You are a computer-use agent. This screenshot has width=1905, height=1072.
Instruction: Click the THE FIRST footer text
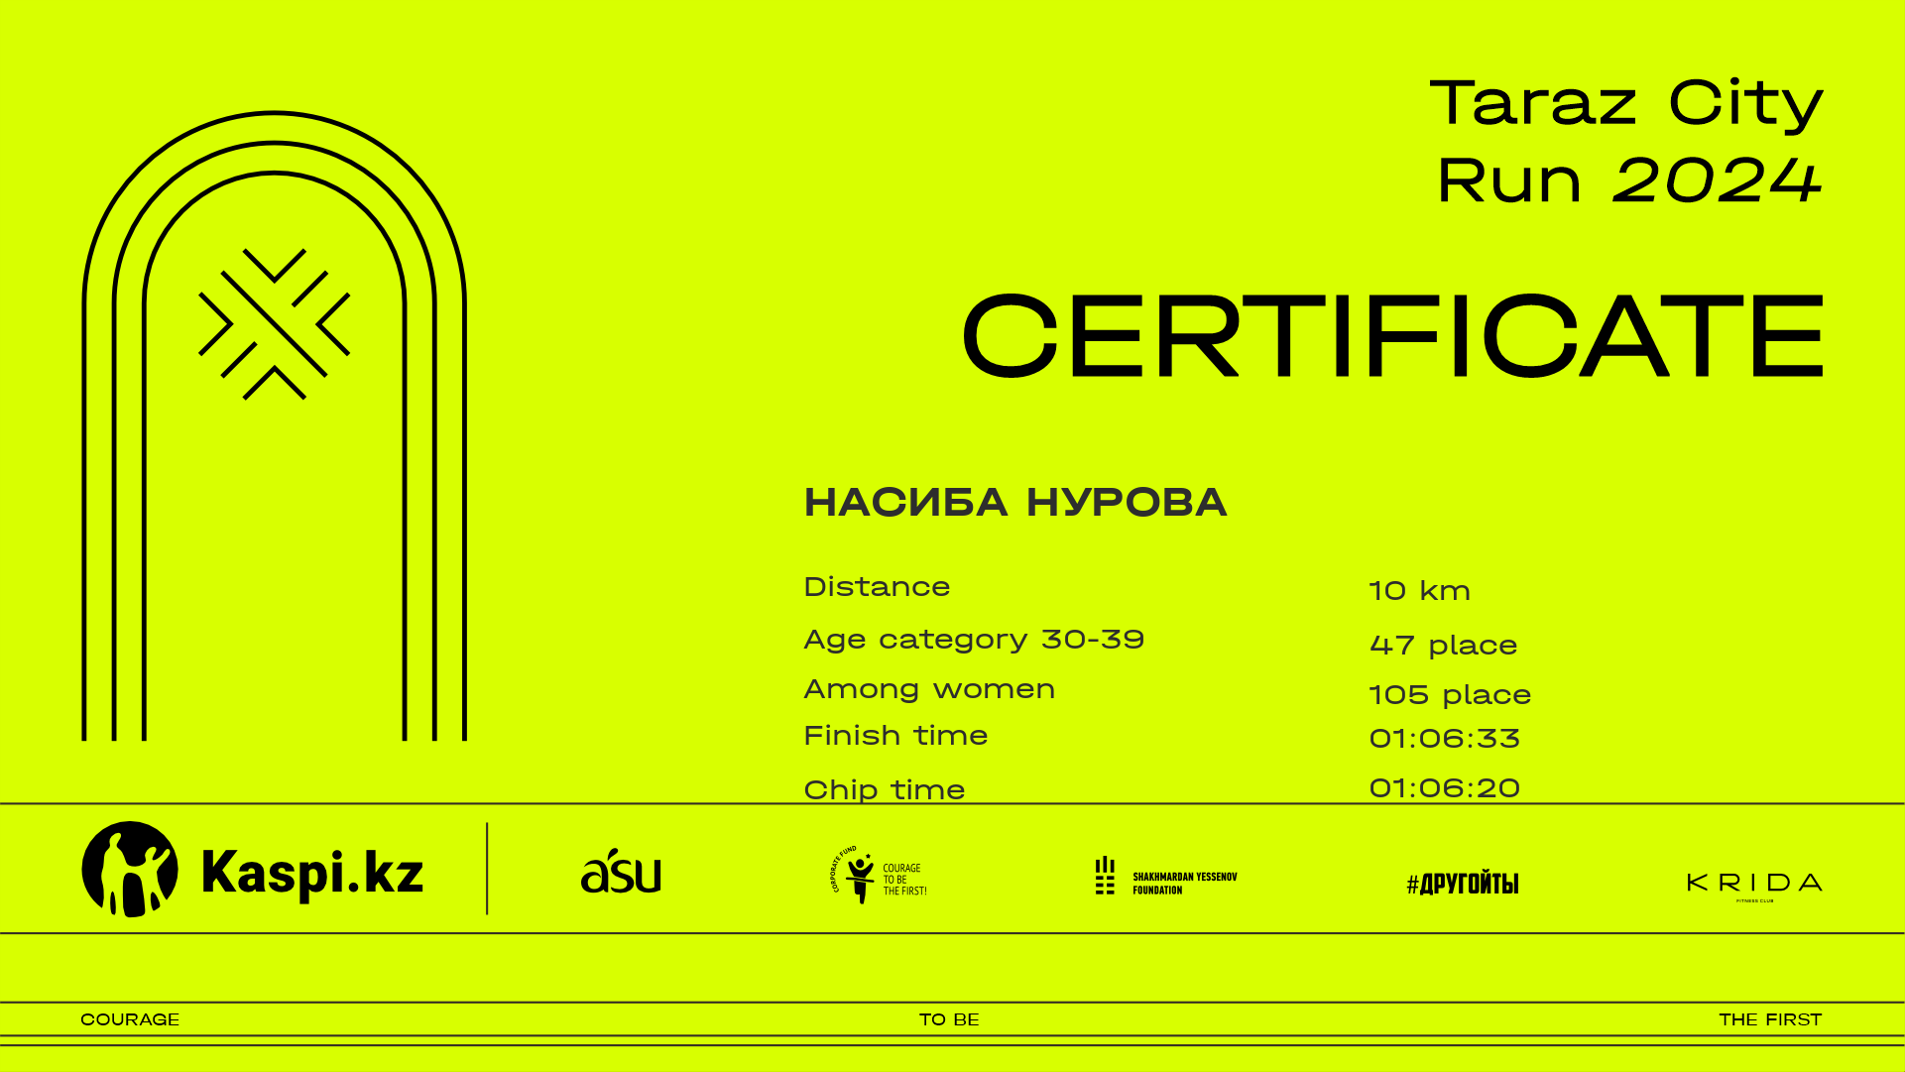[x=1770, y=1019]
